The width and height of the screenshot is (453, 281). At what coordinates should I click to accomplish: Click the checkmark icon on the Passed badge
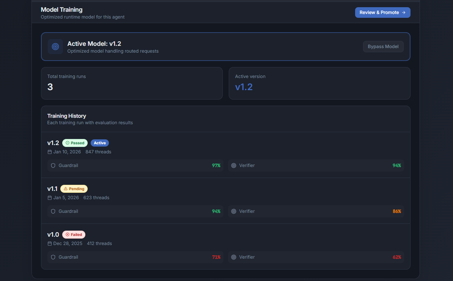67,143
